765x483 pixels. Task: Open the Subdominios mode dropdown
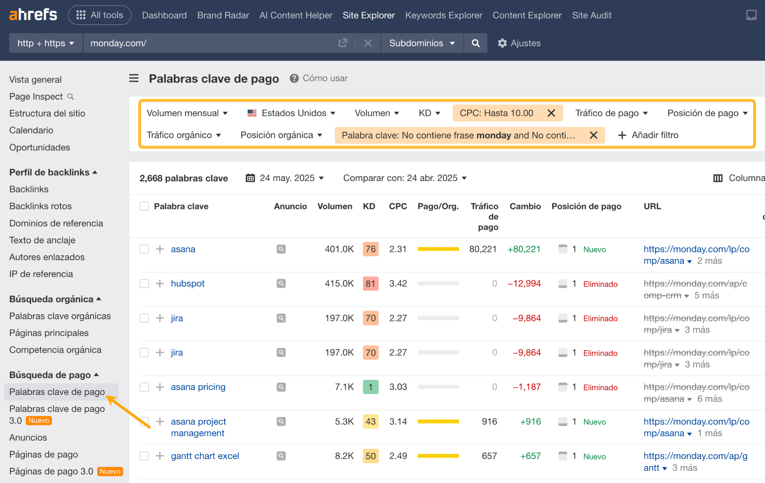tap(421, 43)
